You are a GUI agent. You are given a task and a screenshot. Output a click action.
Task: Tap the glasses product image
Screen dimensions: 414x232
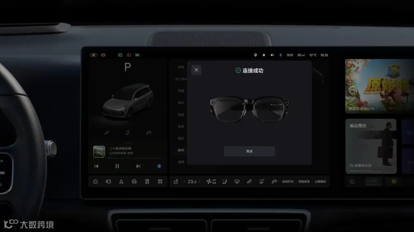[249, 109]
